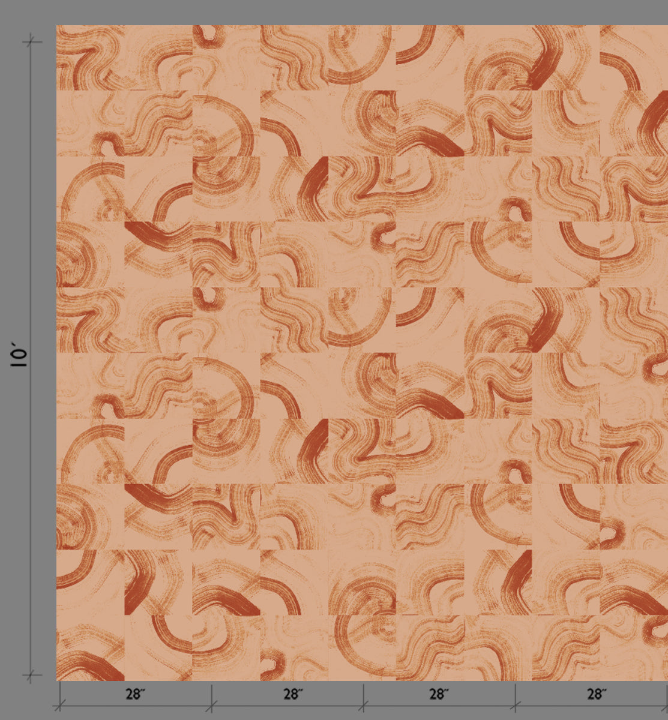
Task: Click the second 28″ width label
Action: pos(291,695)
